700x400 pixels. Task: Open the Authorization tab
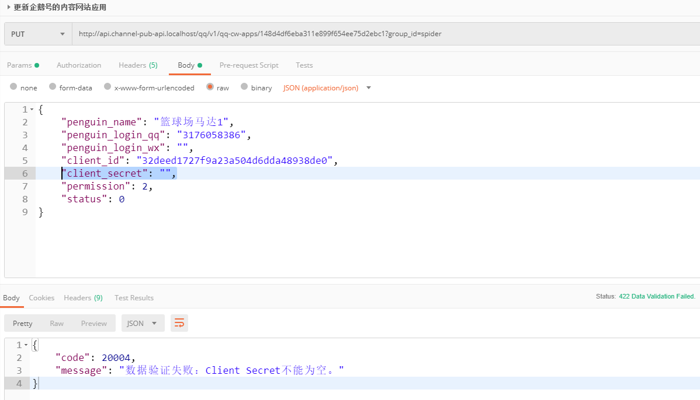[79, 65]
